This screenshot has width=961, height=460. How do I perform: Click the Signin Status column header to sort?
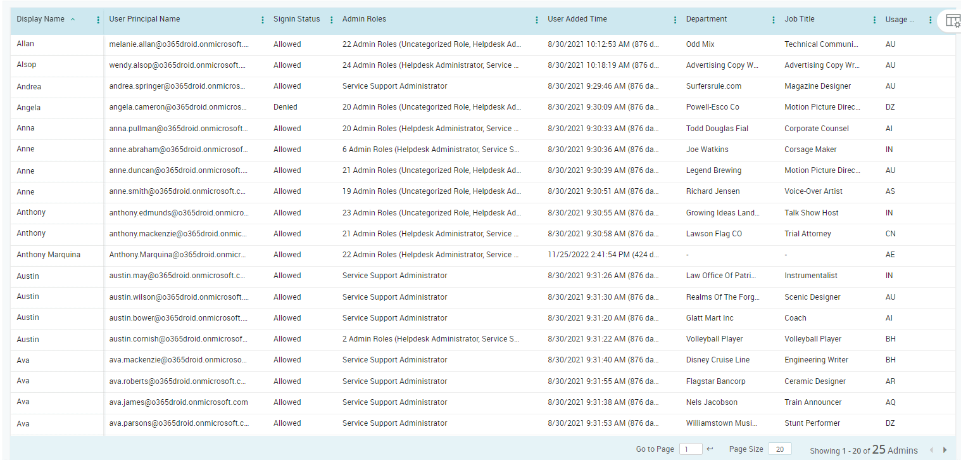click(297, 19)
